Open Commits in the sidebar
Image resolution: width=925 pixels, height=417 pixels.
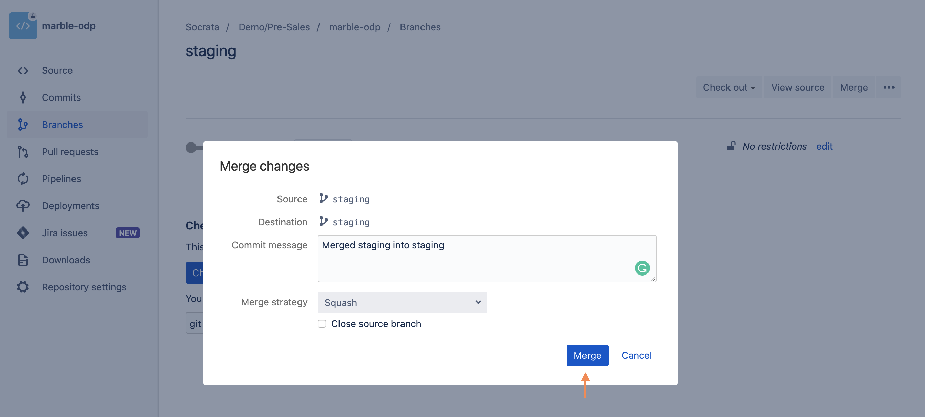(x=77, y=97)
